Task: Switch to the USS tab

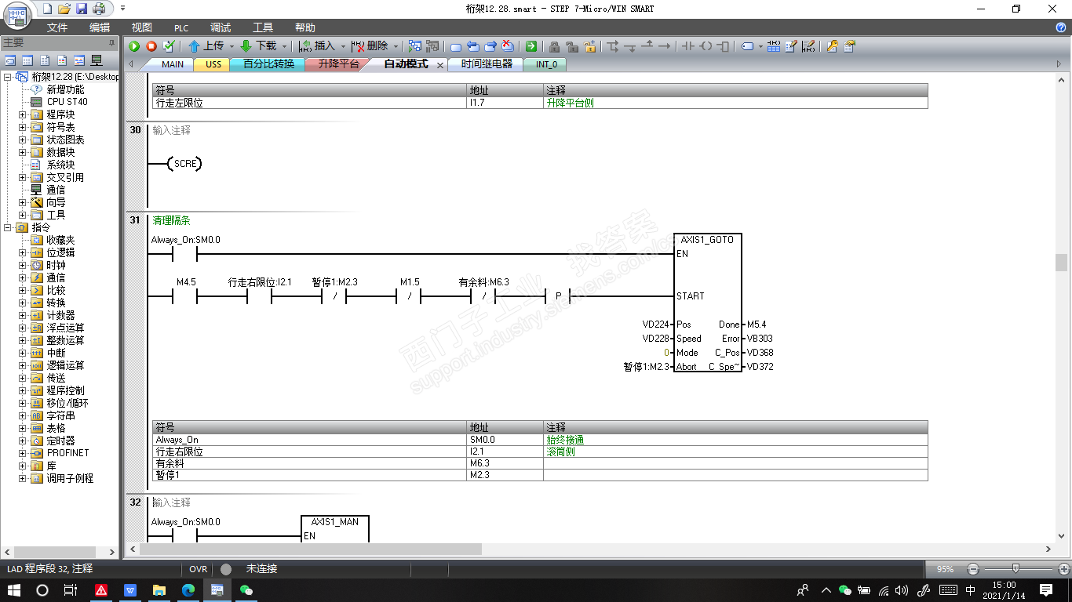Action: [x=213, y=64]
